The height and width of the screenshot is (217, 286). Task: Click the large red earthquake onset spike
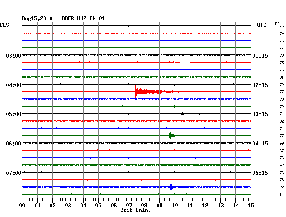click(135, 91)
